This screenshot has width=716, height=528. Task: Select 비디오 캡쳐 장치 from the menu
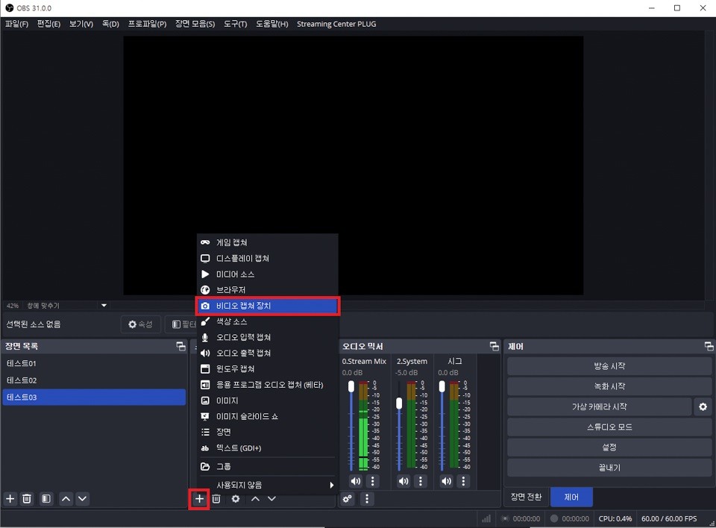tap(268, 306)
